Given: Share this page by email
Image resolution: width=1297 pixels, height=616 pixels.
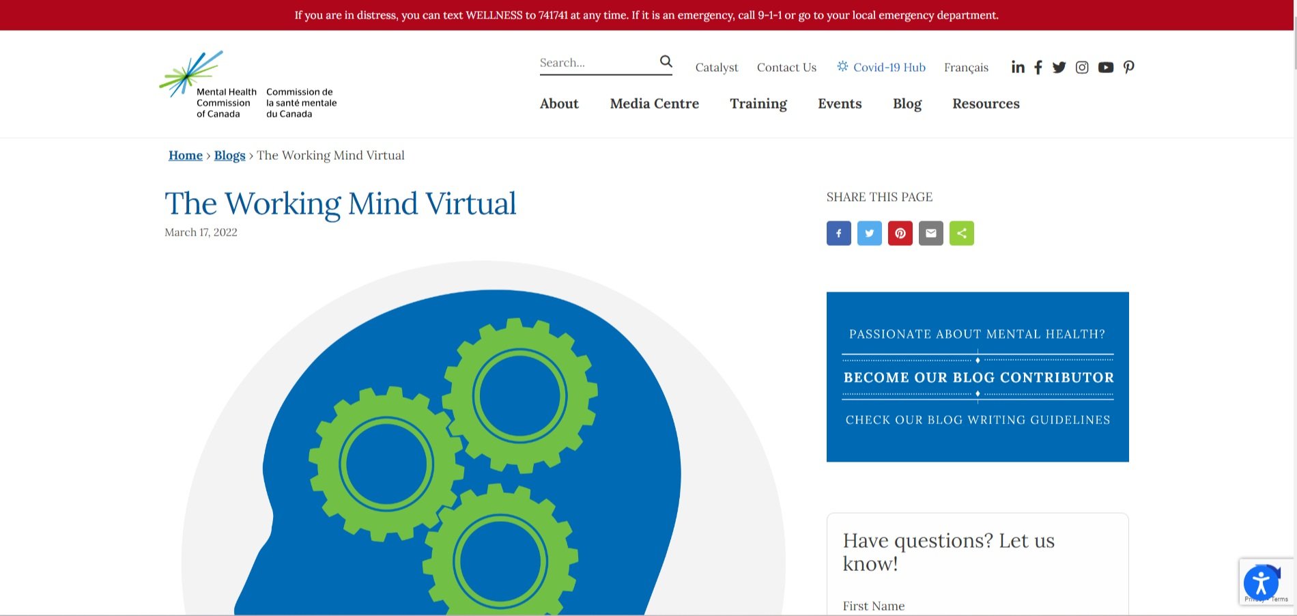Looking at the screenshot, I should pos(931,234).
